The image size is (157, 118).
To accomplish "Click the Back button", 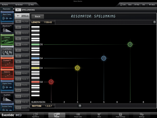I will pyautogui.click(x=38, y=17).
